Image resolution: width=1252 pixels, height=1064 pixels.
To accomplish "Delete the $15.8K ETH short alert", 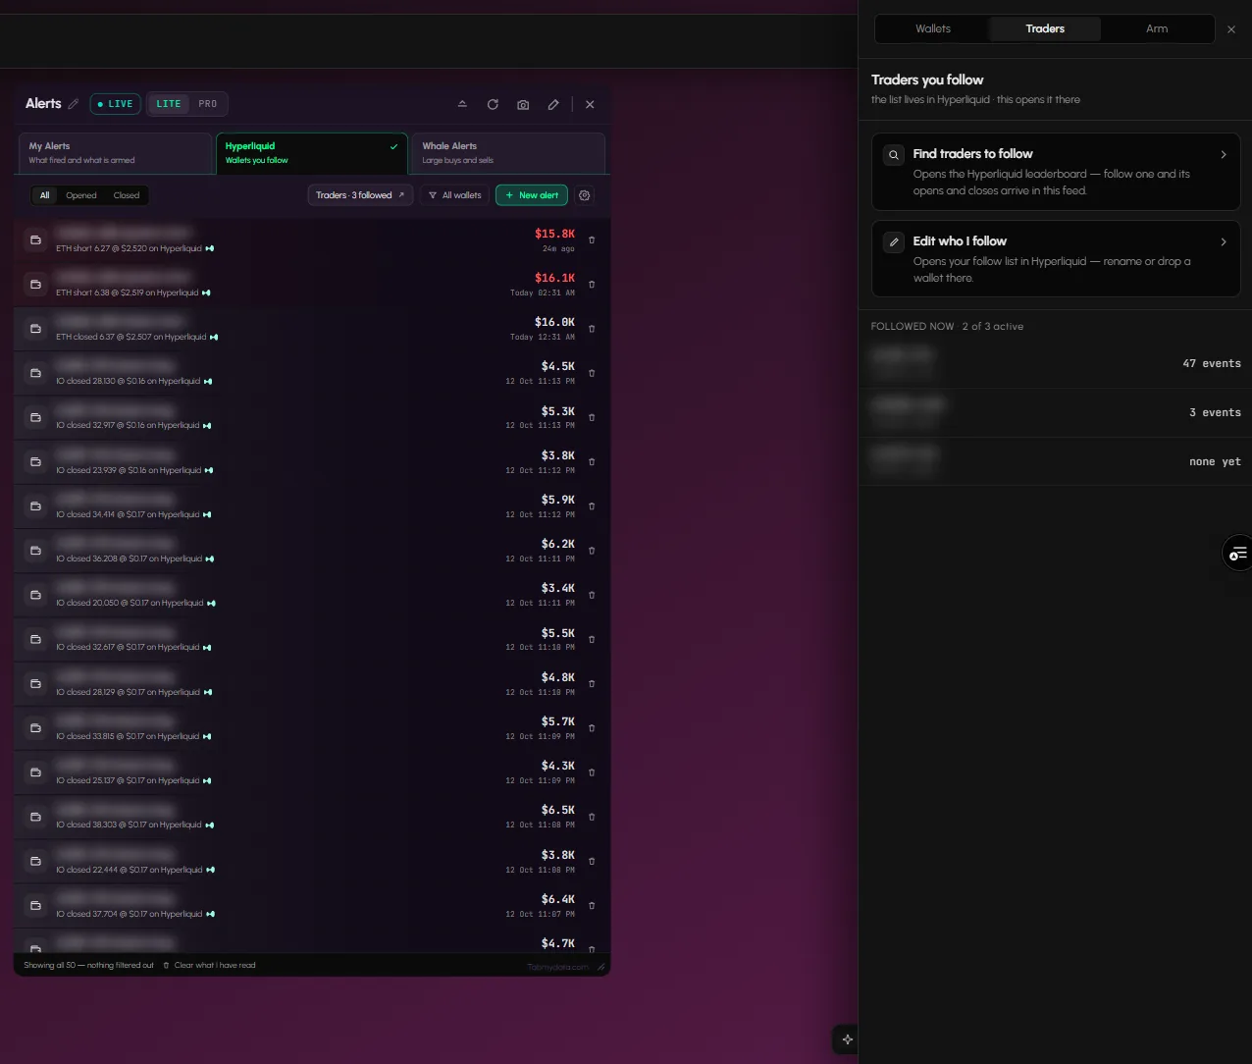I will (592, 239).
